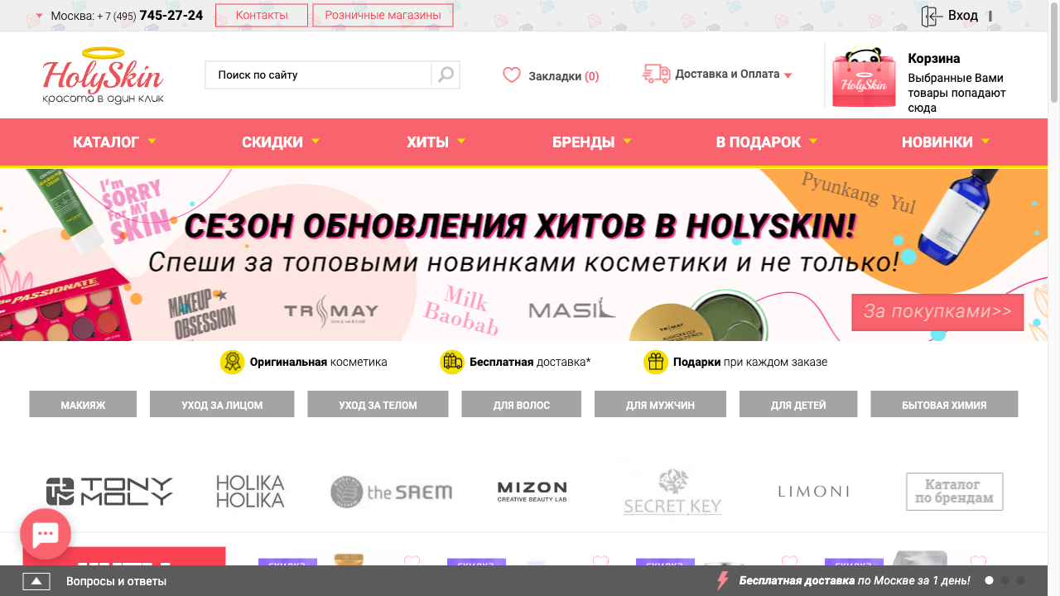Screen dimensions: 1060x596
Task: Open the Каталог по брендам button
Action: click(954, 492)
